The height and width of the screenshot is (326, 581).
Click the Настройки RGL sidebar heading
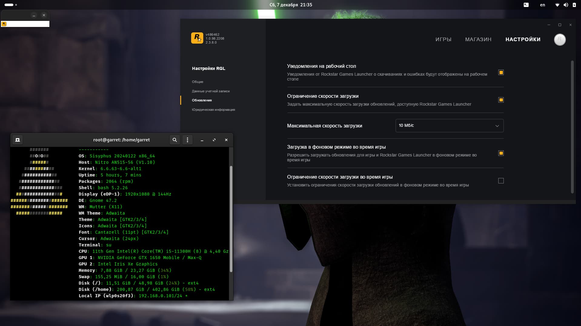click(208, 68)
